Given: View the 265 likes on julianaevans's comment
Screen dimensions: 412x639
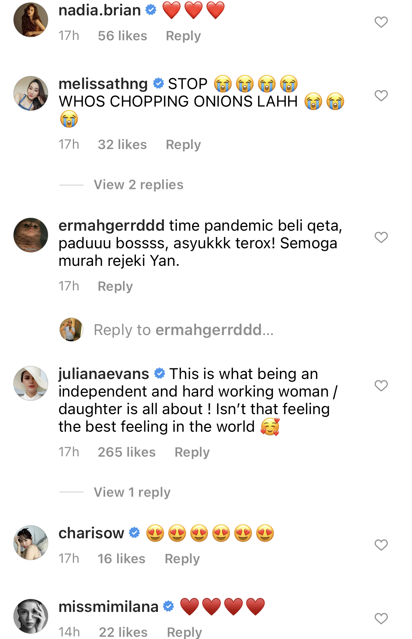Looking at the screenshot, I should point(127,452).
